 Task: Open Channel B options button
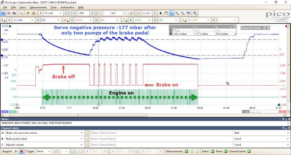tap(66, 20)
